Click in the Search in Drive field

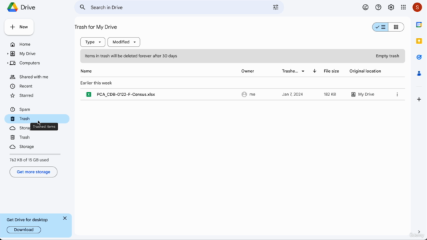(179, 7)
